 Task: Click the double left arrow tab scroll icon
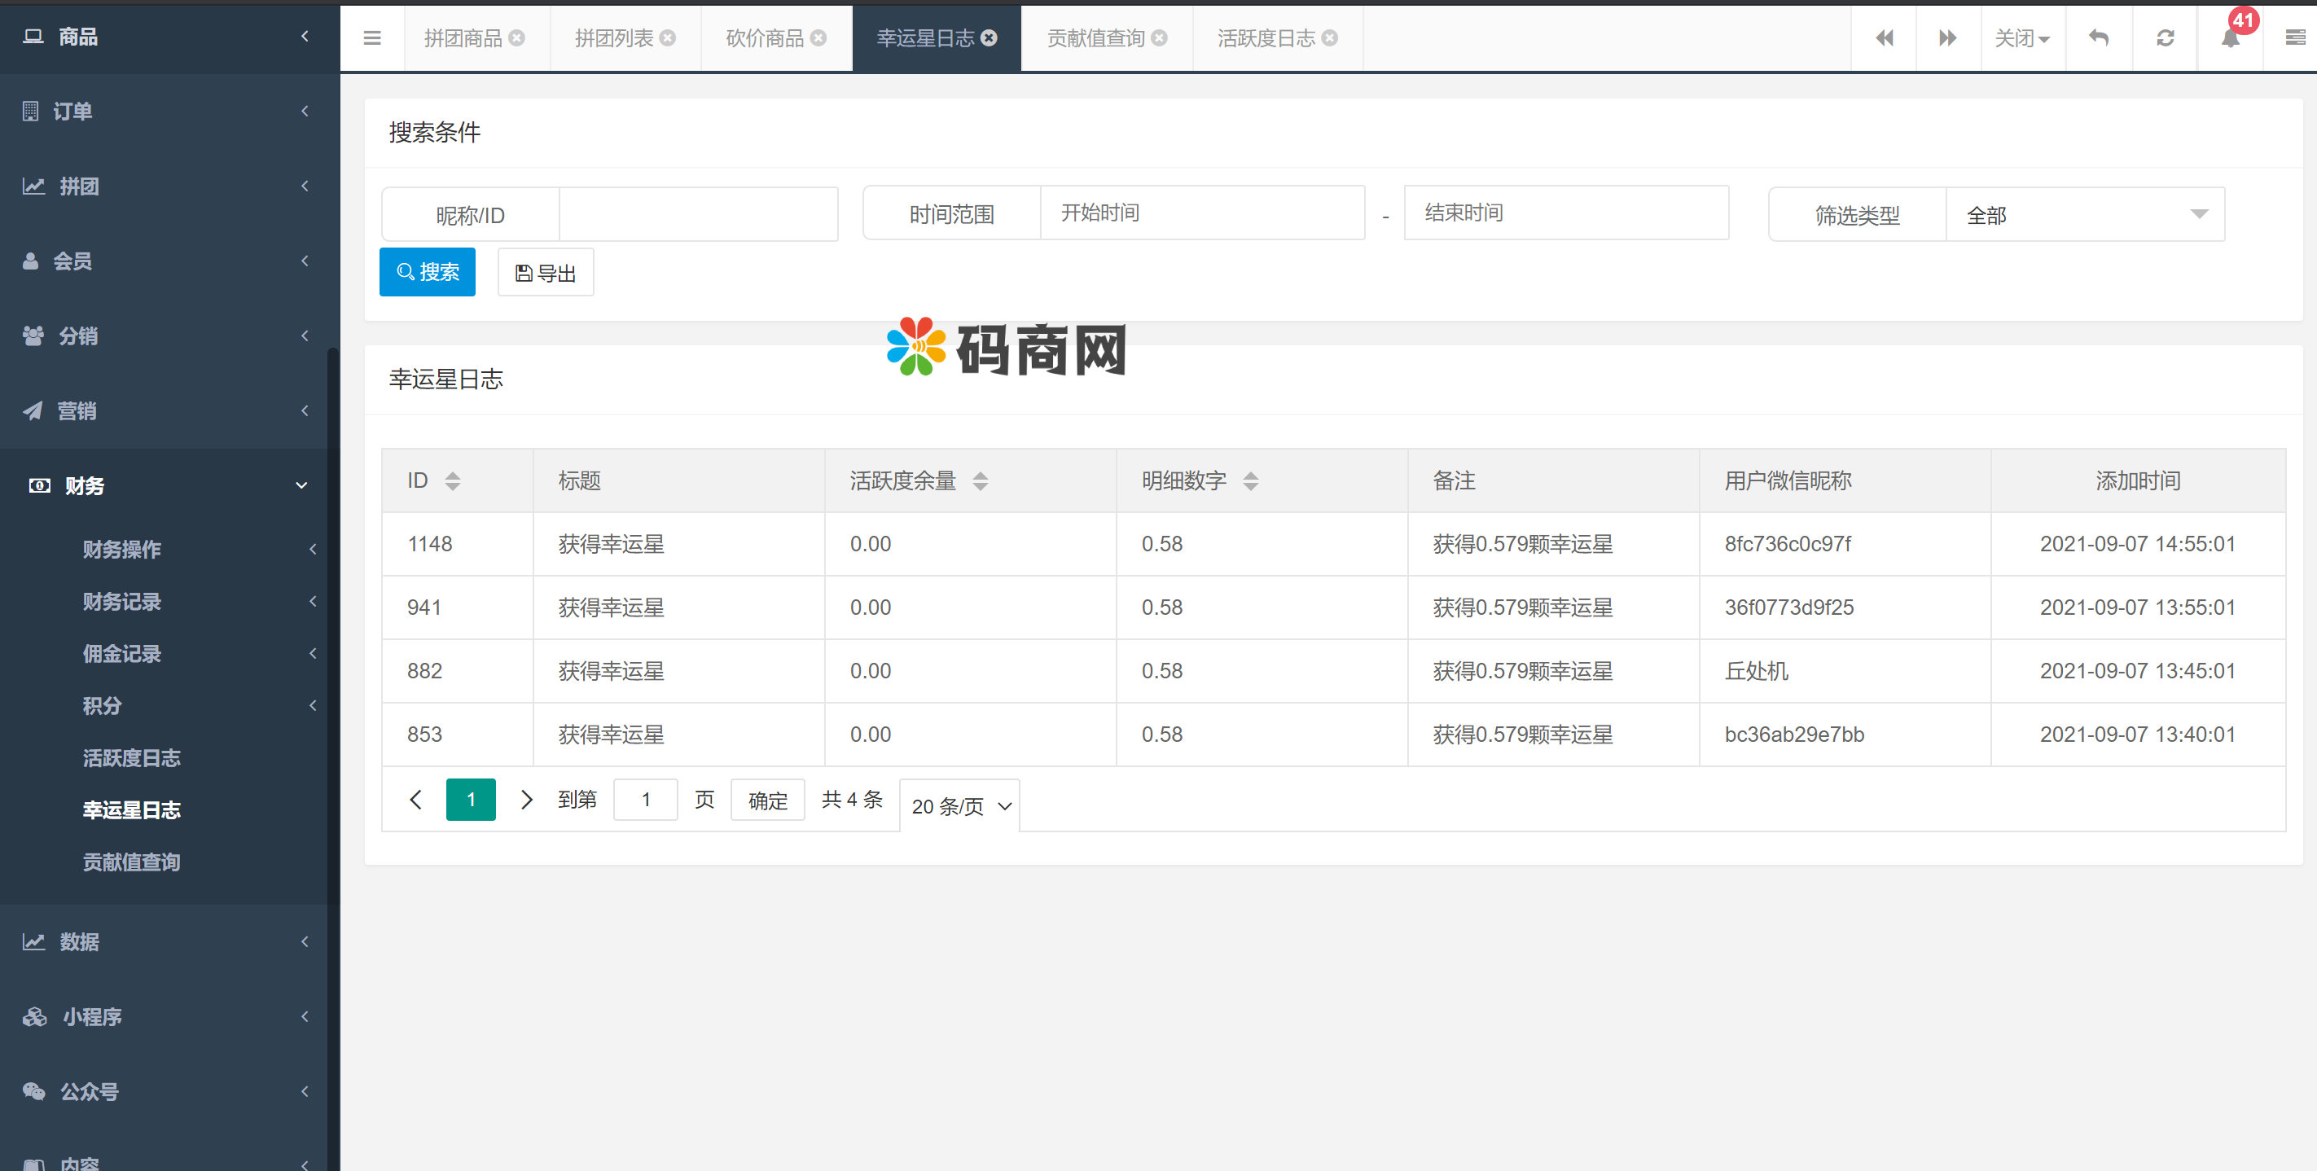tap(1884, 37)
